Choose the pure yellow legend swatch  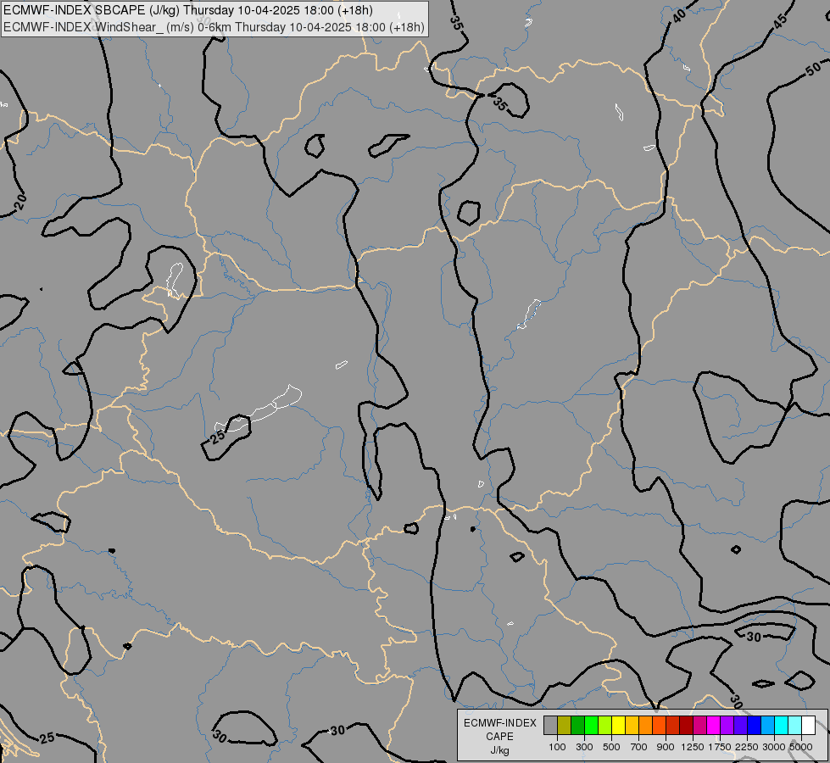point(618,725)
